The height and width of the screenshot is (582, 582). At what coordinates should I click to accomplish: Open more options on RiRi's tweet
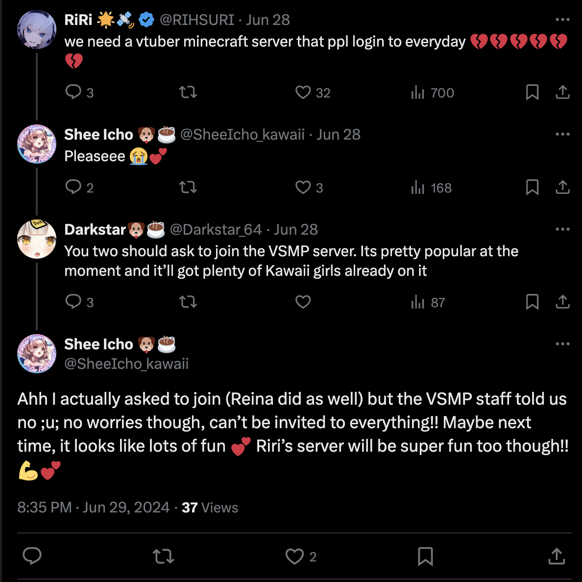562,20
